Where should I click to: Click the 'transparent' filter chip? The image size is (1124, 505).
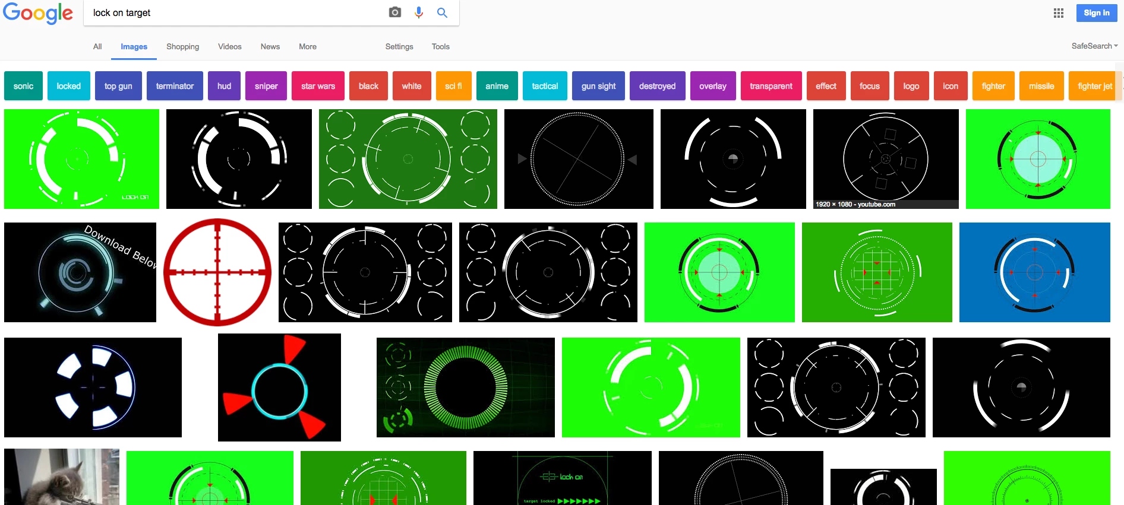[x=771, y=86]
